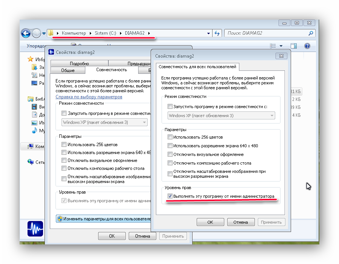Click the diamag2 title bar icon of back dialog

point(51,52)
